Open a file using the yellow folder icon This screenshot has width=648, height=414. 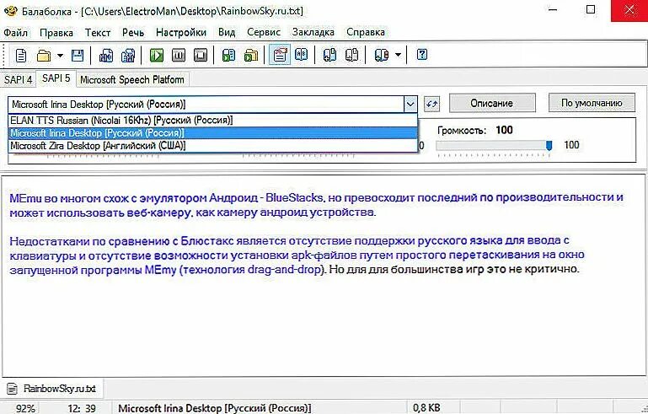44,55
